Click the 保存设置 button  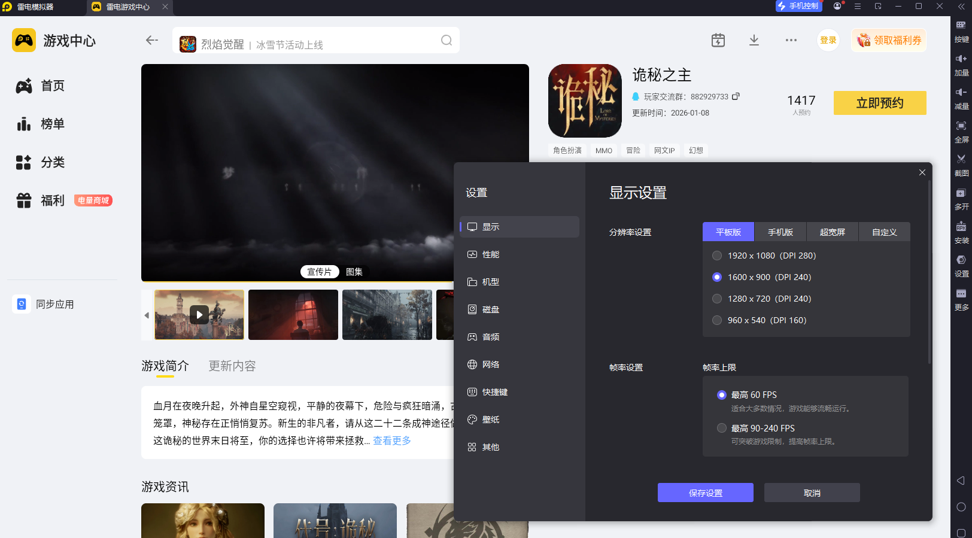pyautogui.click(x=705, y=493)
